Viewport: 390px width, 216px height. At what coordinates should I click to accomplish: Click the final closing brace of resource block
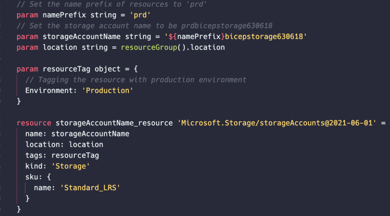19,209
